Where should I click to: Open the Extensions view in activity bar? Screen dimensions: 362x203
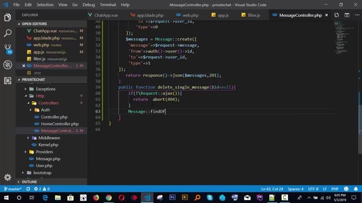click(7, 81)
